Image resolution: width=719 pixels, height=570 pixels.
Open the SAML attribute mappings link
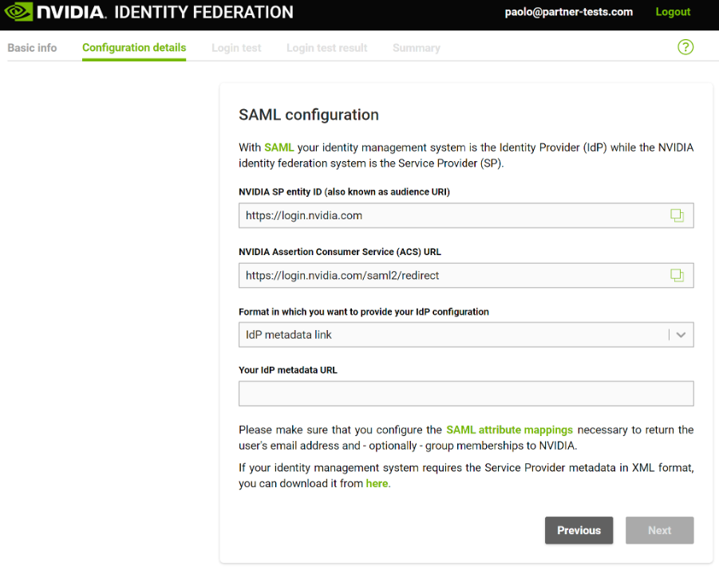pyautogui.click(x=509, y=430)
